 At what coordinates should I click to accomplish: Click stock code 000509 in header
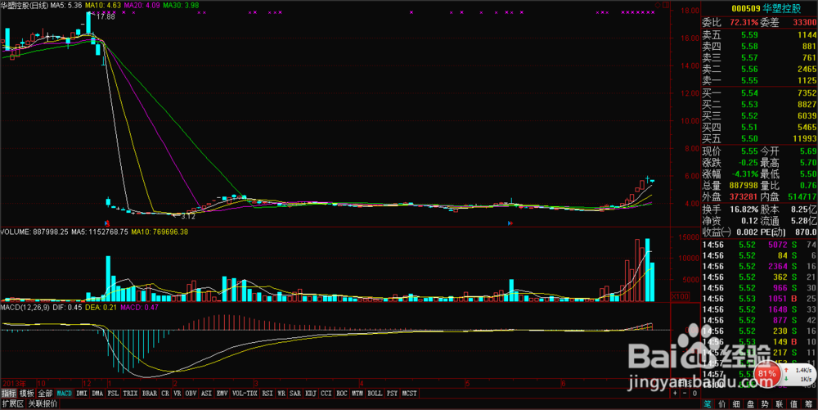point(746,9)
